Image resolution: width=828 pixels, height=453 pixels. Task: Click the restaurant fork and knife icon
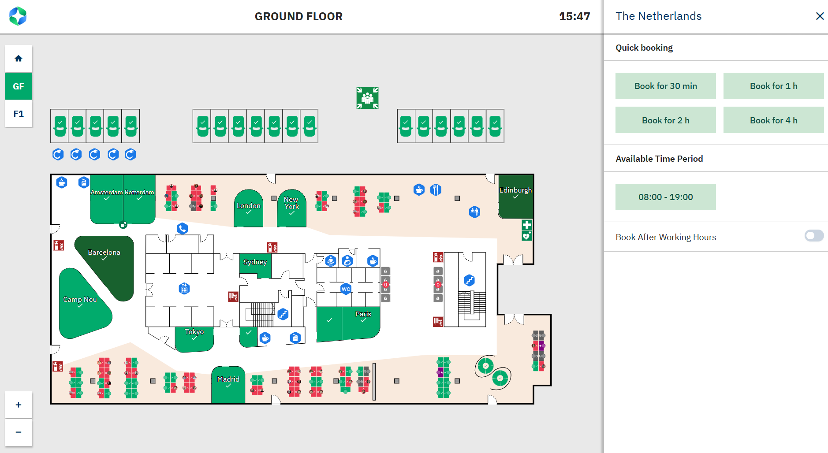click(x=436, y=189)
